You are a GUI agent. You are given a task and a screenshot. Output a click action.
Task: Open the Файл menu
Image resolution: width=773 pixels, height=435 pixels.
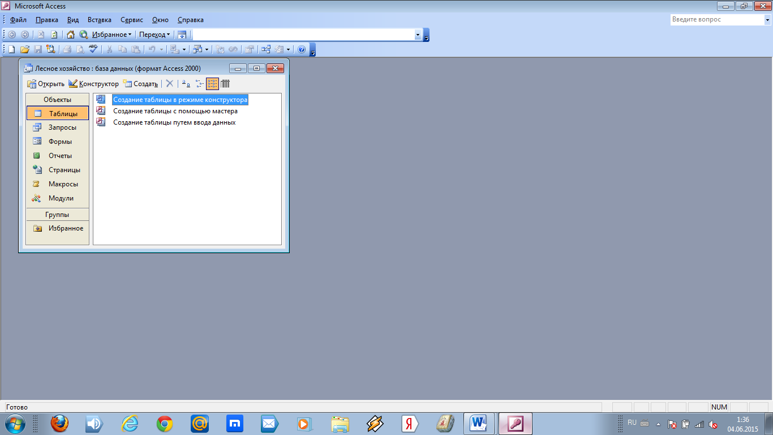[19, 20]
